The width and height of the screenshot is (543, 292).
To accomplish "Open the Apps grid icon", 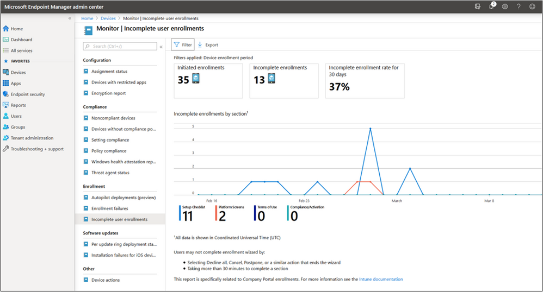I will click(5, 83).
